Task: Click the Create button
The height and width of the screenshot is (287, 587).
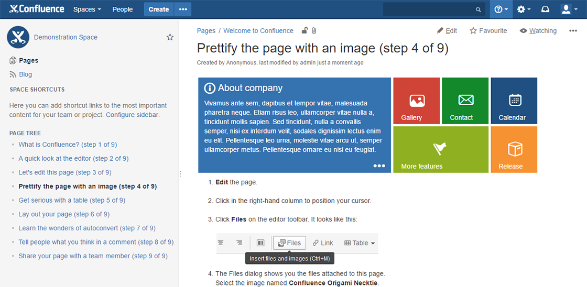Action: 159,9
